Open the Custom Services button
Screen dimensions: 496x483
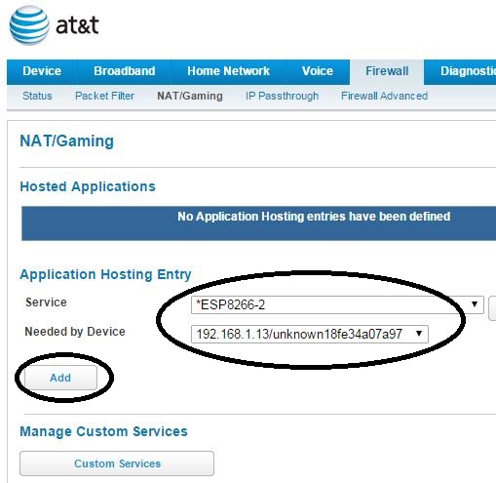click(x=117, y=463)
